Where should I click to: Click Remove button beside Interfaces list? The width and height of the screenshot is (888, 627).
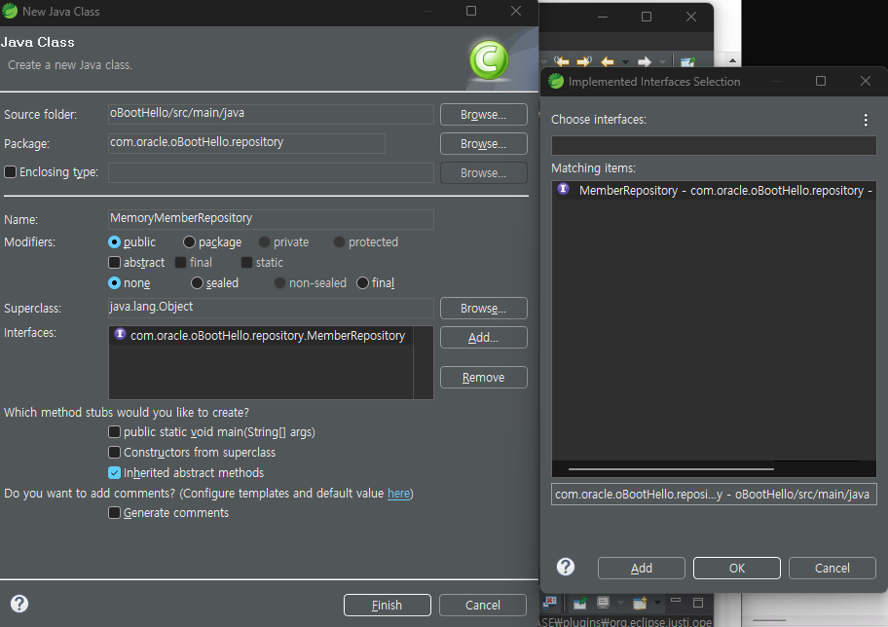click(483, 377)
